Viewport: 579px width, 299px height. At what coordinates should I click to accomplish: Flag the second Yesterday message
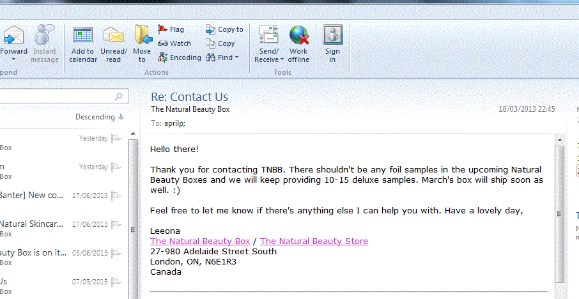116,167
